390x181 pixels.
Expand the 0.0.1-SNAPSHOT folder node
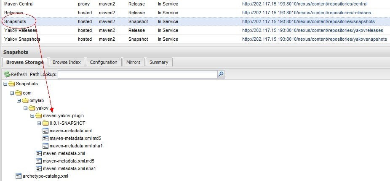[x=39, y=123]
